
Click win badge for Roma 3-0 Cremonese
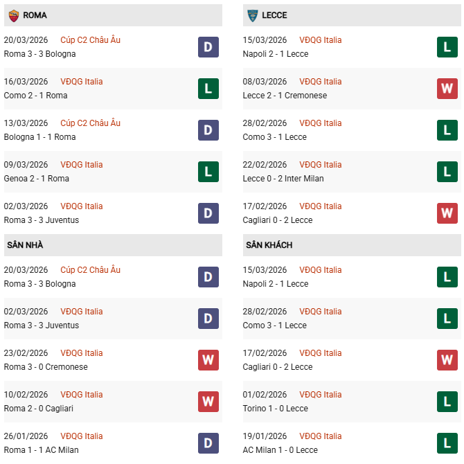(208, 360)
